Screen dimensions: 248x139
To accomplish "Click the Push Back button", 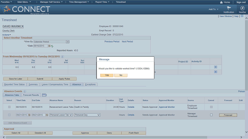I will pyautogui.click(x=134, y=133).
